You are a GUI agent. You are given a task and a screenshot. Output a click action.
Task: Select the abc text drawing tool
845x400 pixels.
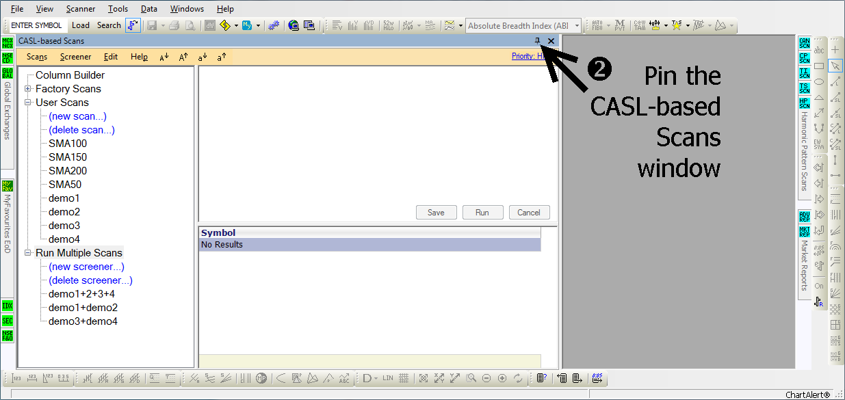[x=819, y=50]
